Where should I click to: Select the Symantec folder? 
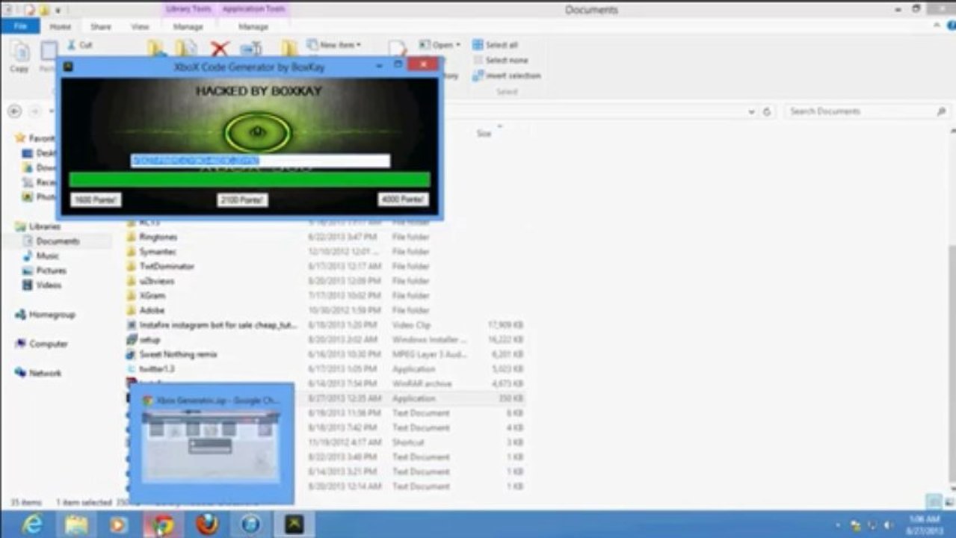(156, 252)
